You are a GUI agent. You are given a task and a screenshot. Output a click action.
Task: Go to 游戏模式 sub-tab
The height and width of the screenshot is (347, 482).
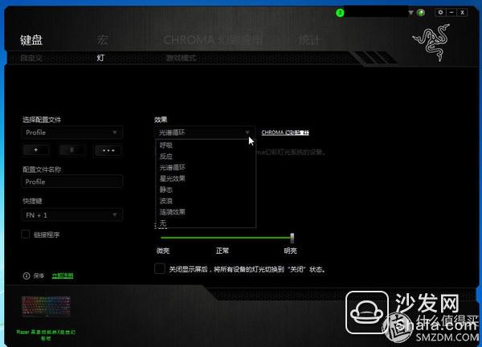181,58
